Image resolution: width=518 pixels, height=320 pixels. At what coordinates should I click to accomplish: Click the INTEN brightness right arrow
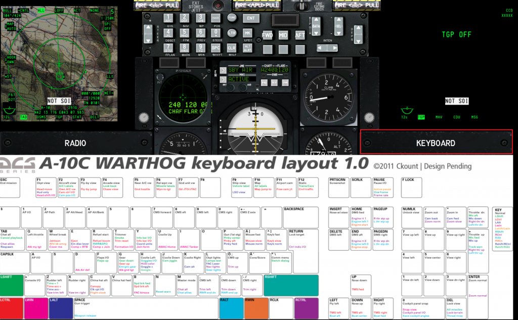[x=334, y=48]
